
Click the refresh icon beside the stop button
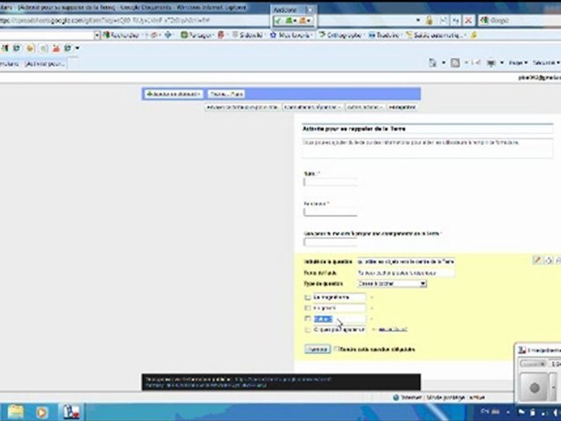(455, 20)
